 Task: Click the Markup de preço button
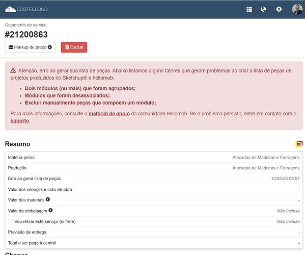(31, 47)
